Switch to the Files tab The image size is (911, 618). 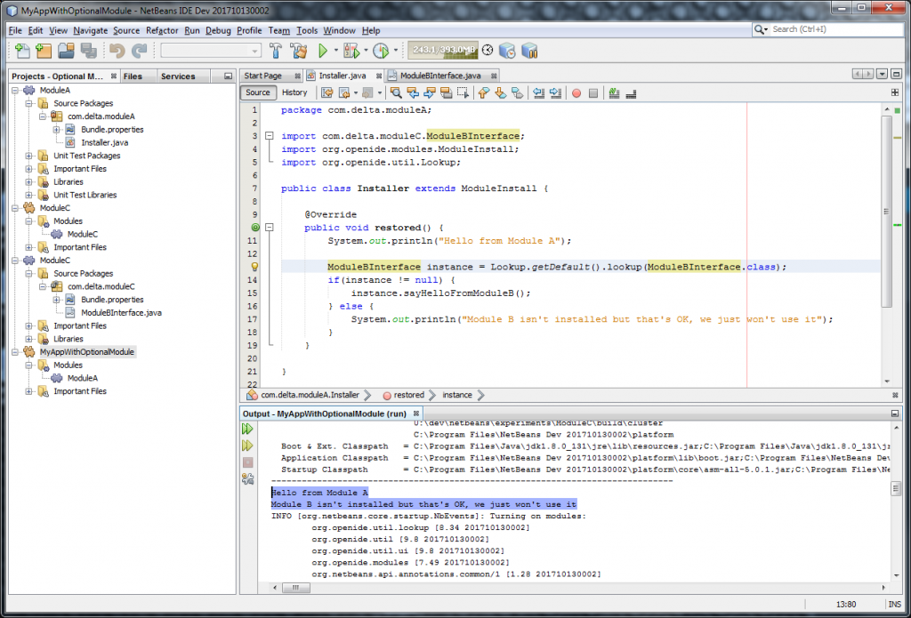(x=133, y=76)
